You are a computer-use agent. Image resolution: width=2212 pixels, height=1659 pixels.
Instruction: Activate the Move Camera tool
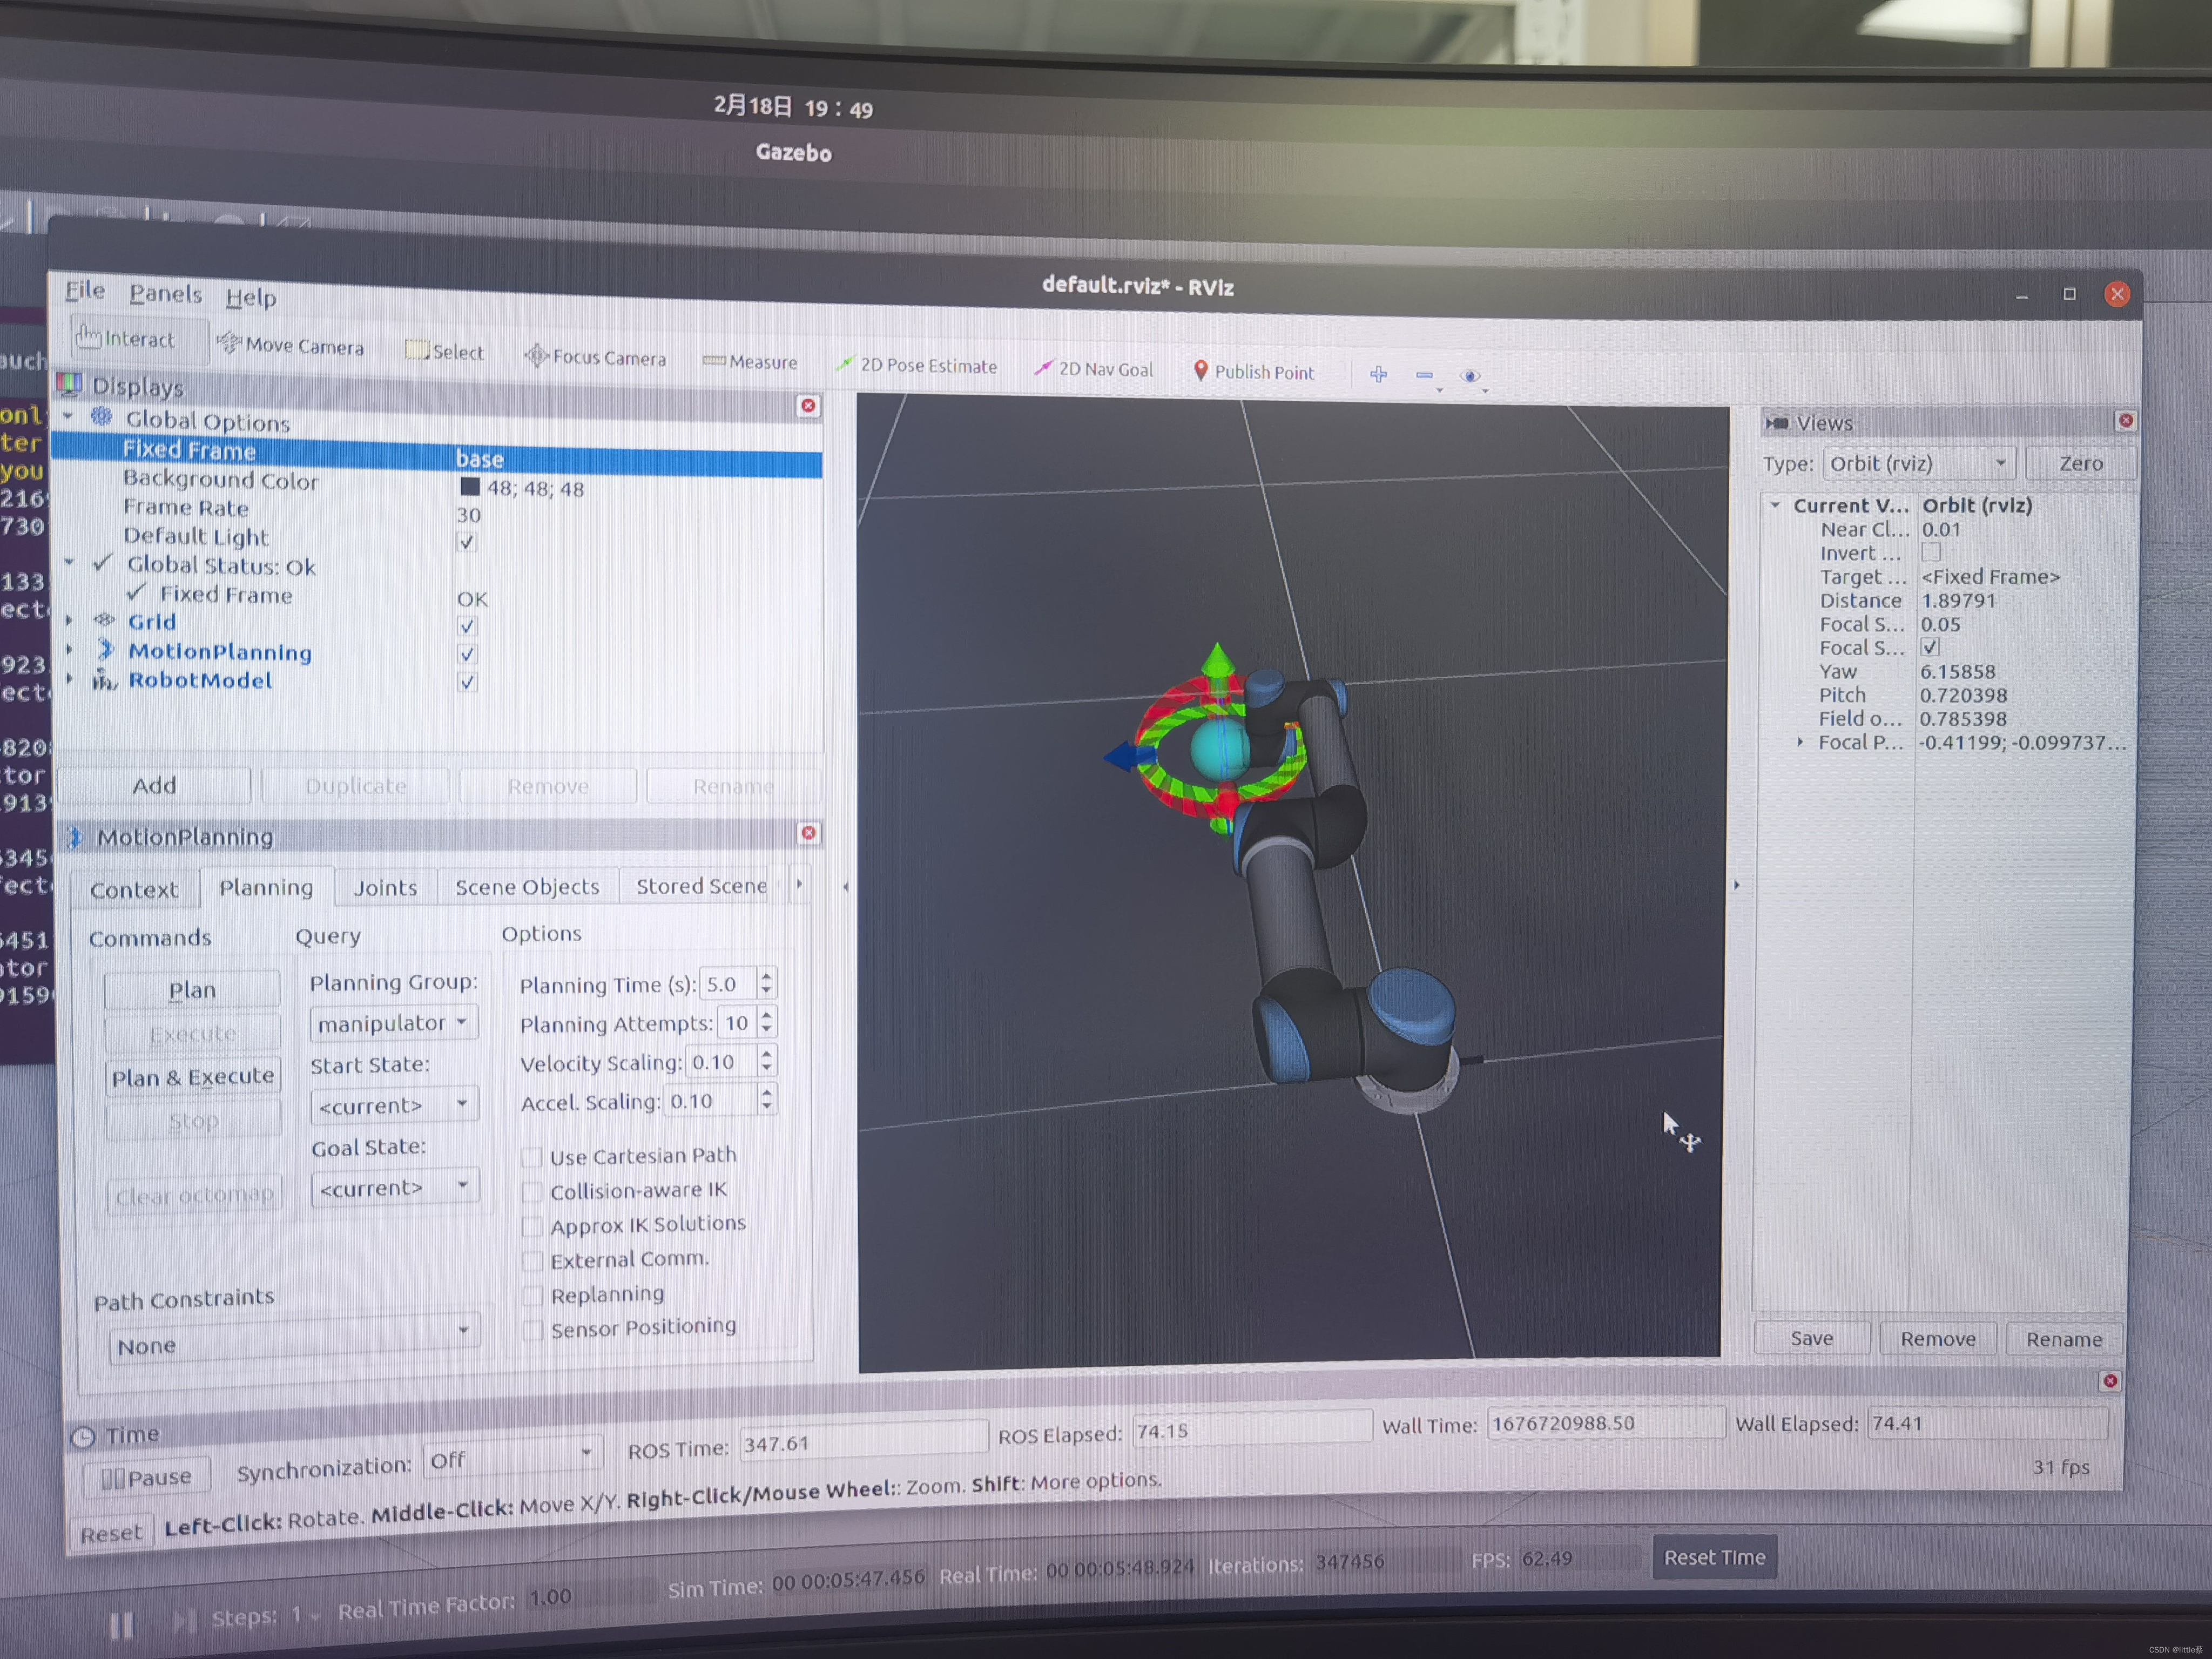coord(290,346)
